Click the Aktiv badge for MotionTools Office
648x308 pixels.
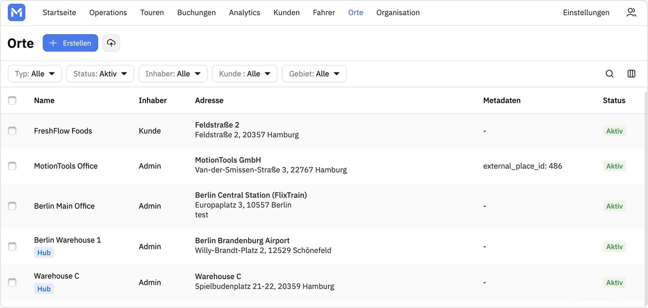pyautogui.click(x=615, y=166)
